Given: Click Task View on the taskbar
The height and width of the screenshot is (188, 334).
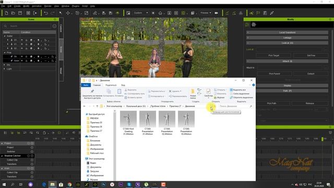Looking at the screenshot, I should tap(21, 184).
